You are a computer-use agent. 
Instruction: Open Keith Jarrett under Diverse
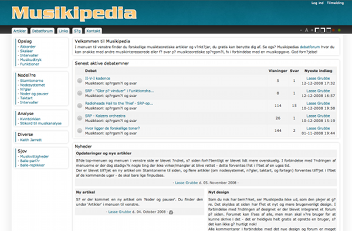(31, 140)
